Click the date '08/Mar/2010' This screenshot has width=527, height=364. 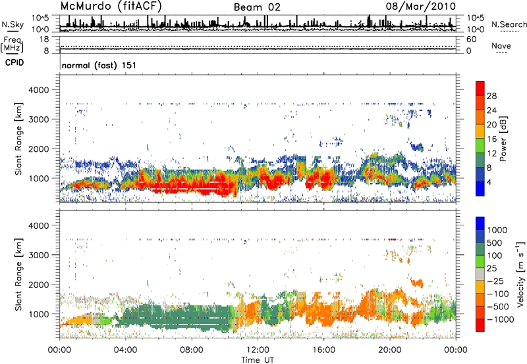pos(421,7)
